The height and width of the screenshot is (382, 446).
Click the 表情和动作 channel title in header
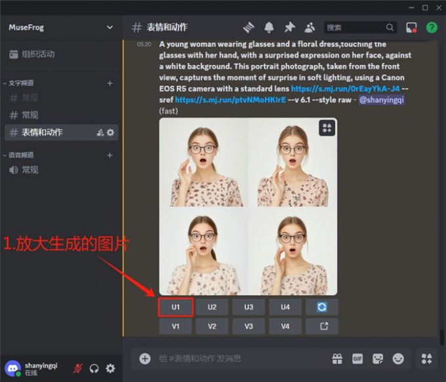coord(167,28)
